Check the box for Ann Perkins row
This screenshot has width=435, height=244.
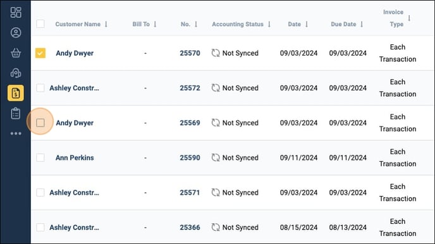[x=40, y=157]
